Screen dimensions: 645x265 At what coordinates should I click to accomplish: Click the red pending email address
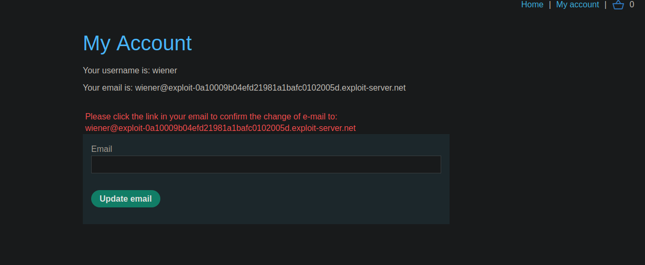[x=220, y=128]
